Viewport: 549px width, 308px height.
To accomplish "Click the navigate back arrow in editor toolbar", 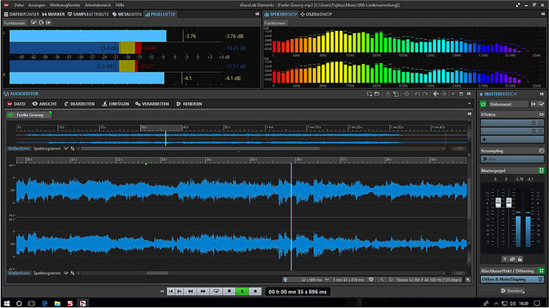I will click(436, 94).
